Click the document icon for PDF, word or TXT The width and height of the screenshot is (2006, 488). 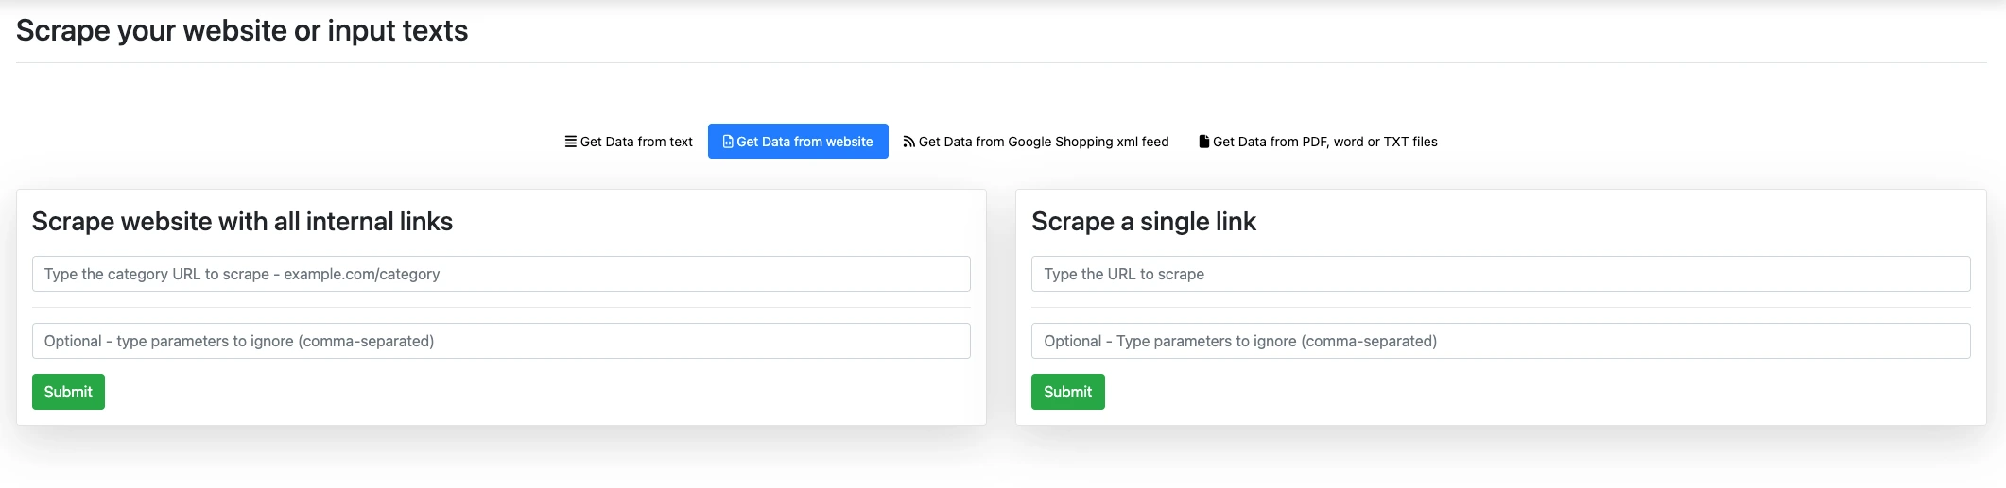[1204, 142]
